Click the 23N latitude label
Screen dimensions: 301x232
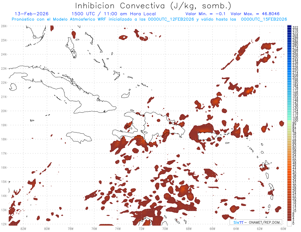click(x=4, y=68)
